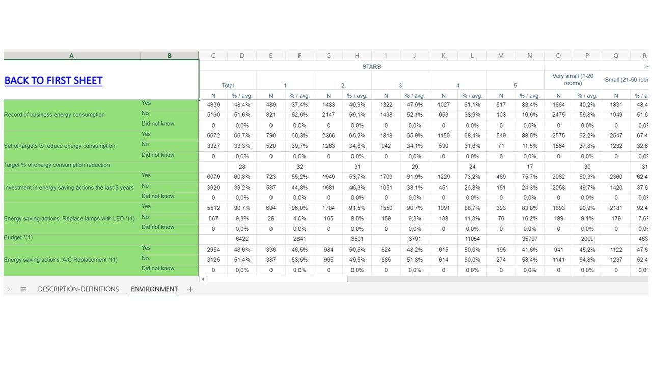Click the percentage cell 73,2%

tap(472, 177)
